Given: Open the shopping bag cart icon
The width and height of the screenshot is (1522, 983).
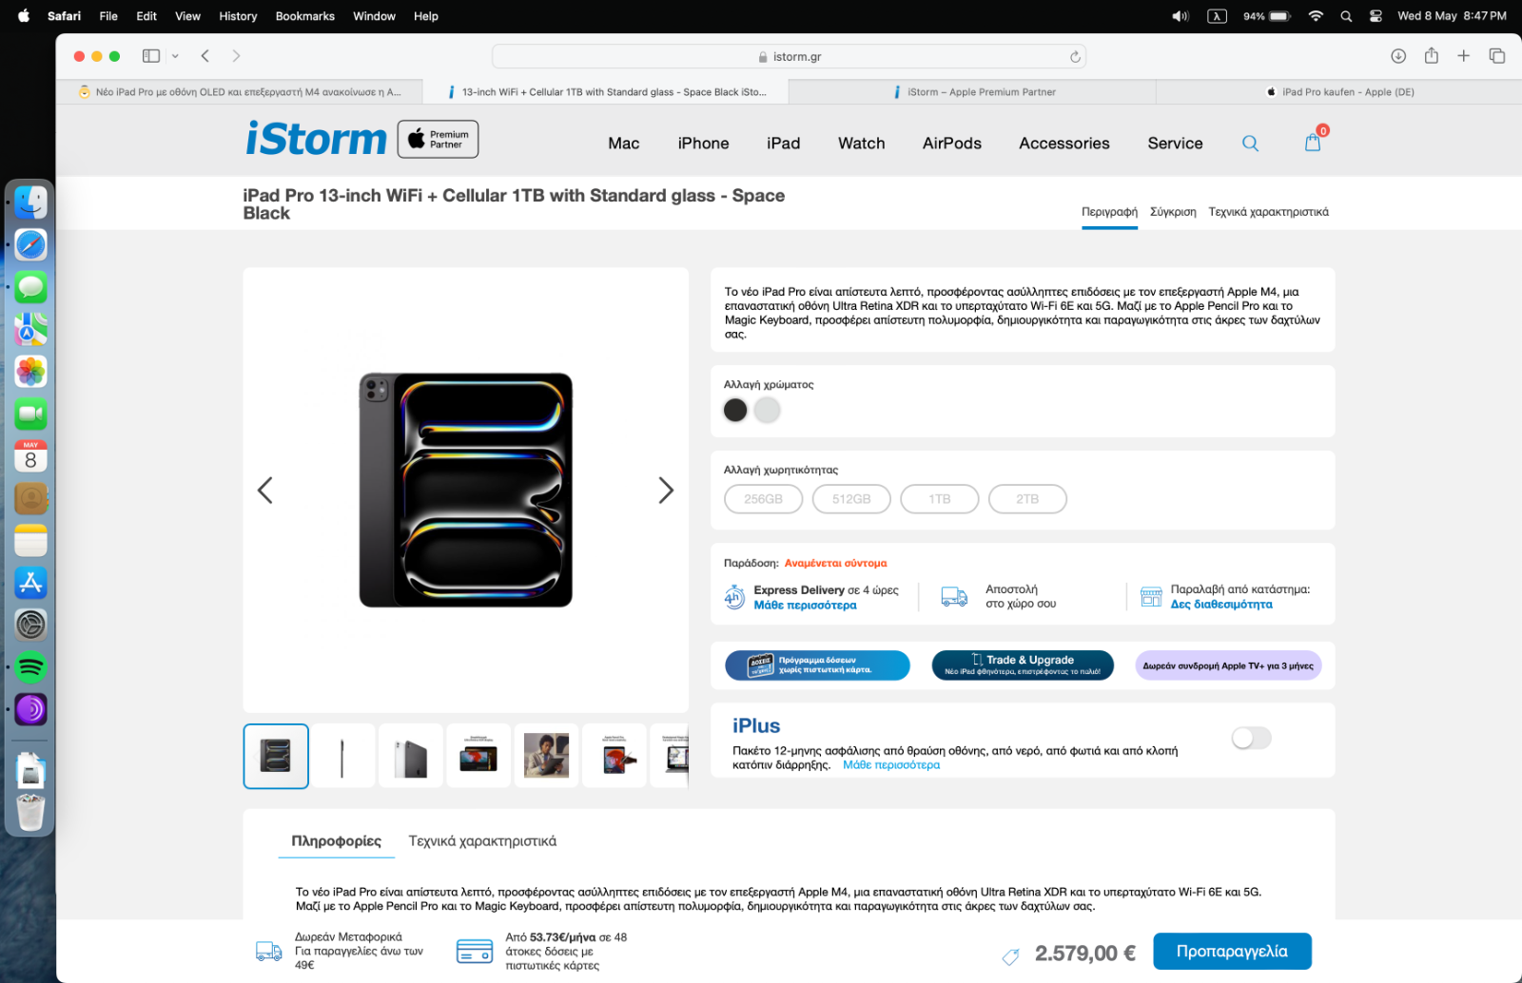Looking at the screenshot, I should point(1313,143).
